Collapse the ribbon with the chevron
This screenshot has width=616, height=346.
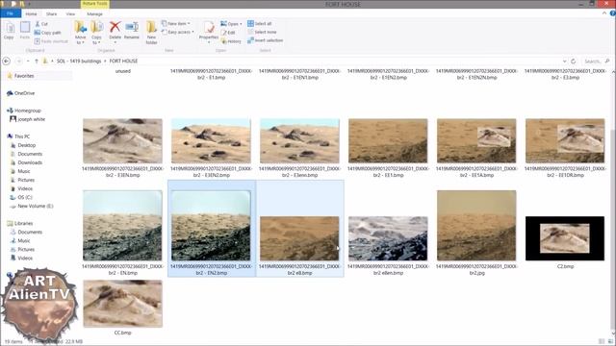[x=604, y=13]
